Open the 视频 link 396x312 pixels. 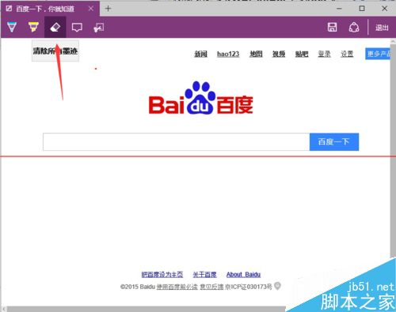click(x=279, y=54)
